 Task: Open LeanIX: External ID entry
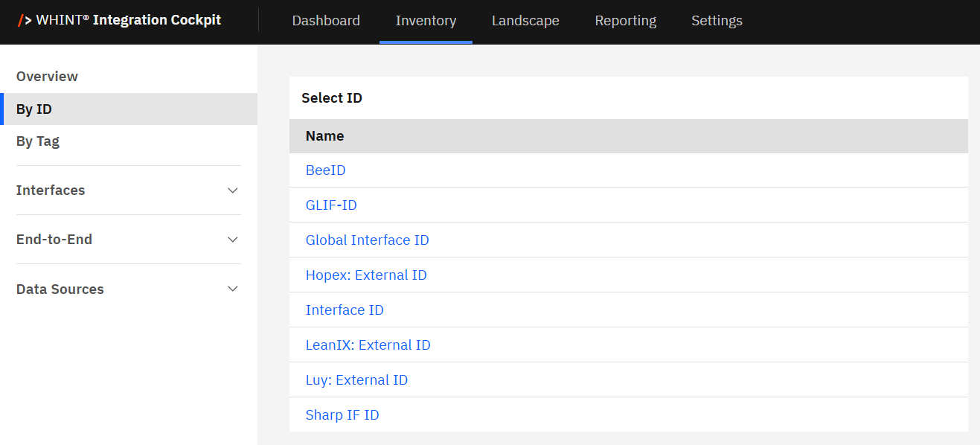(x=368, y=345)
